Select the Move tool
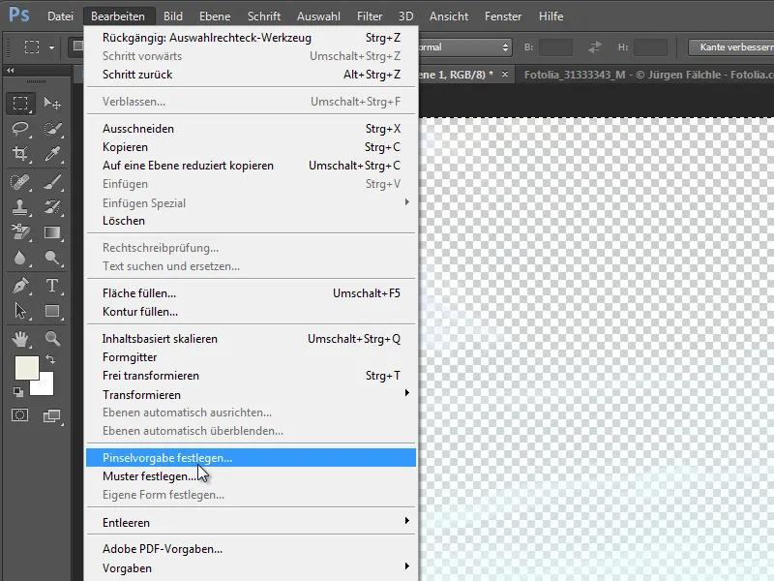Image resolution: width=774 pixels, height=581 pixels. click(x=52, y=104)
